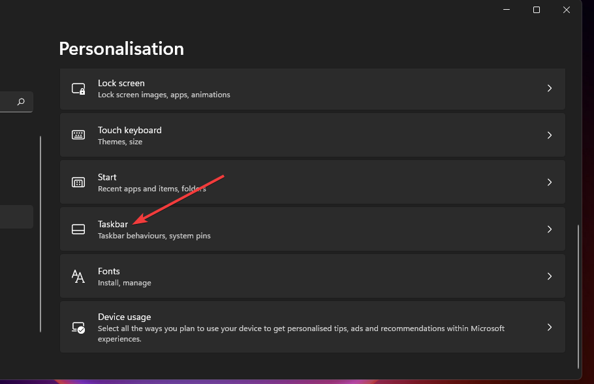Expand the Touch keyboard chevron arrow
Image resolution: width=594 pixels, height=384 pixels.
pyautogui.click(x=550, y=135)
